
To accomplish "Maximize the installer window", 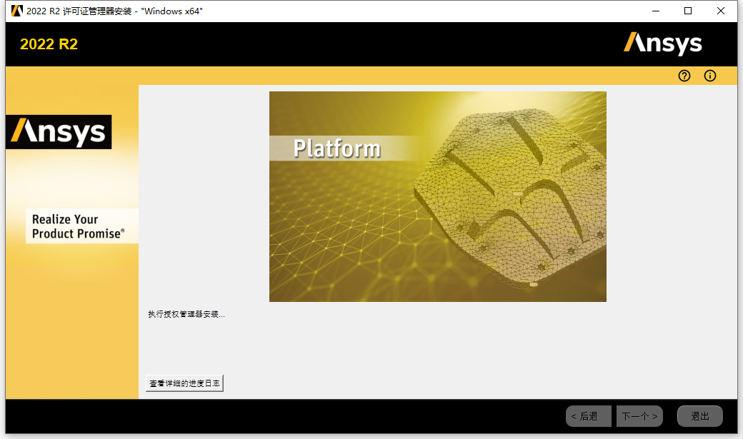I will pos(688,11).
